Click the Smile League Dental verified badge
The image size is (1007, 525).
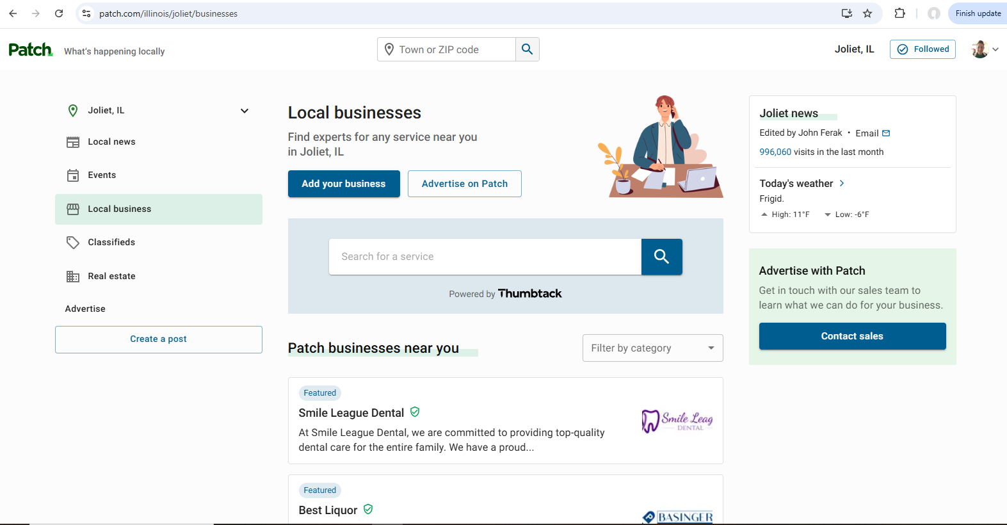(x=415, y=412)
